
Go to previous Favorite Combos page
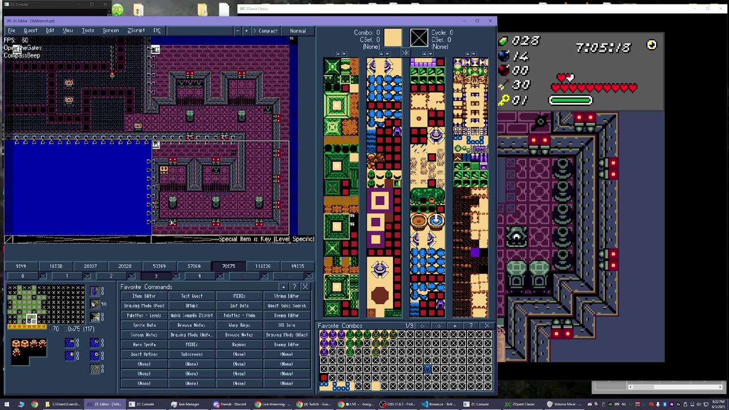click(422, 326)
